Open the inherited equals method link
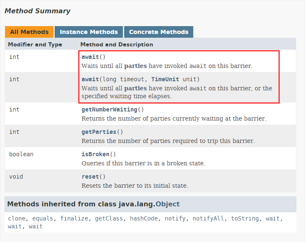This screenshot has height=242, width=305. pyautogui.click(x=42, y=218)
